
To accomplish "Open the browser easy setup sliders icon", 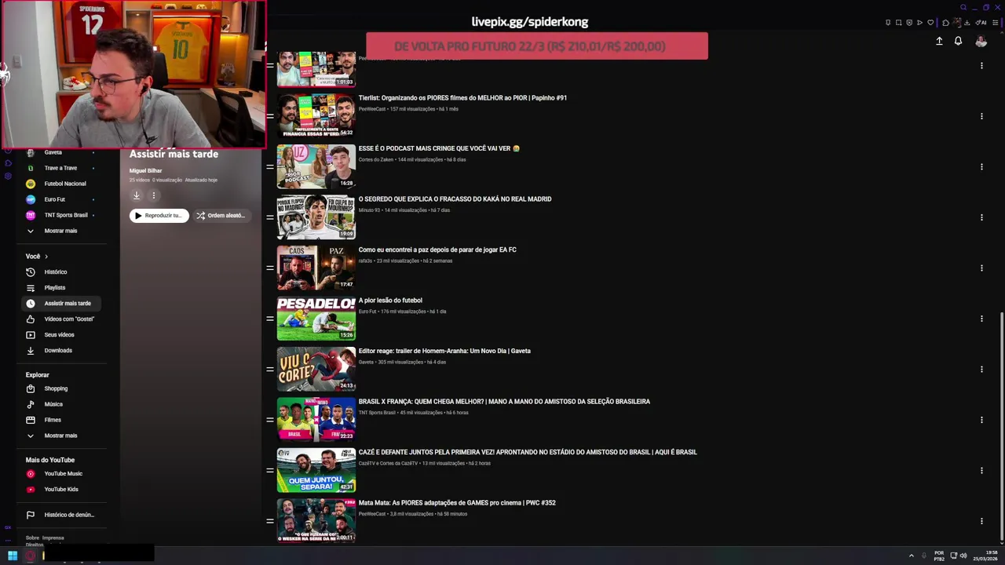I will point(996,23).
